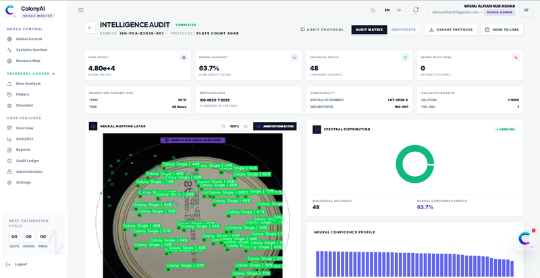Click the Analytics bar chart icon
Image resolution: width=540 pixels, height=278 pixels.
click(x=9, y=139)
